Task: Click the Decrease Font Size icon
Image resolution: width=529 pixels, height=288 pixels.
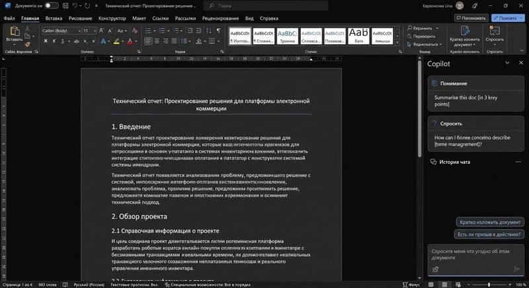Action: [110, 30]
